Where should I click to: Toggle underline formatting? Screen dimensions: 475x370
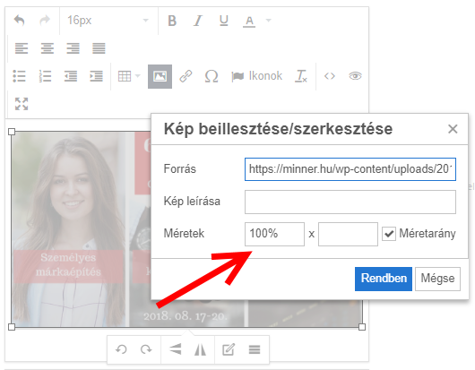(x=223, y=21)
